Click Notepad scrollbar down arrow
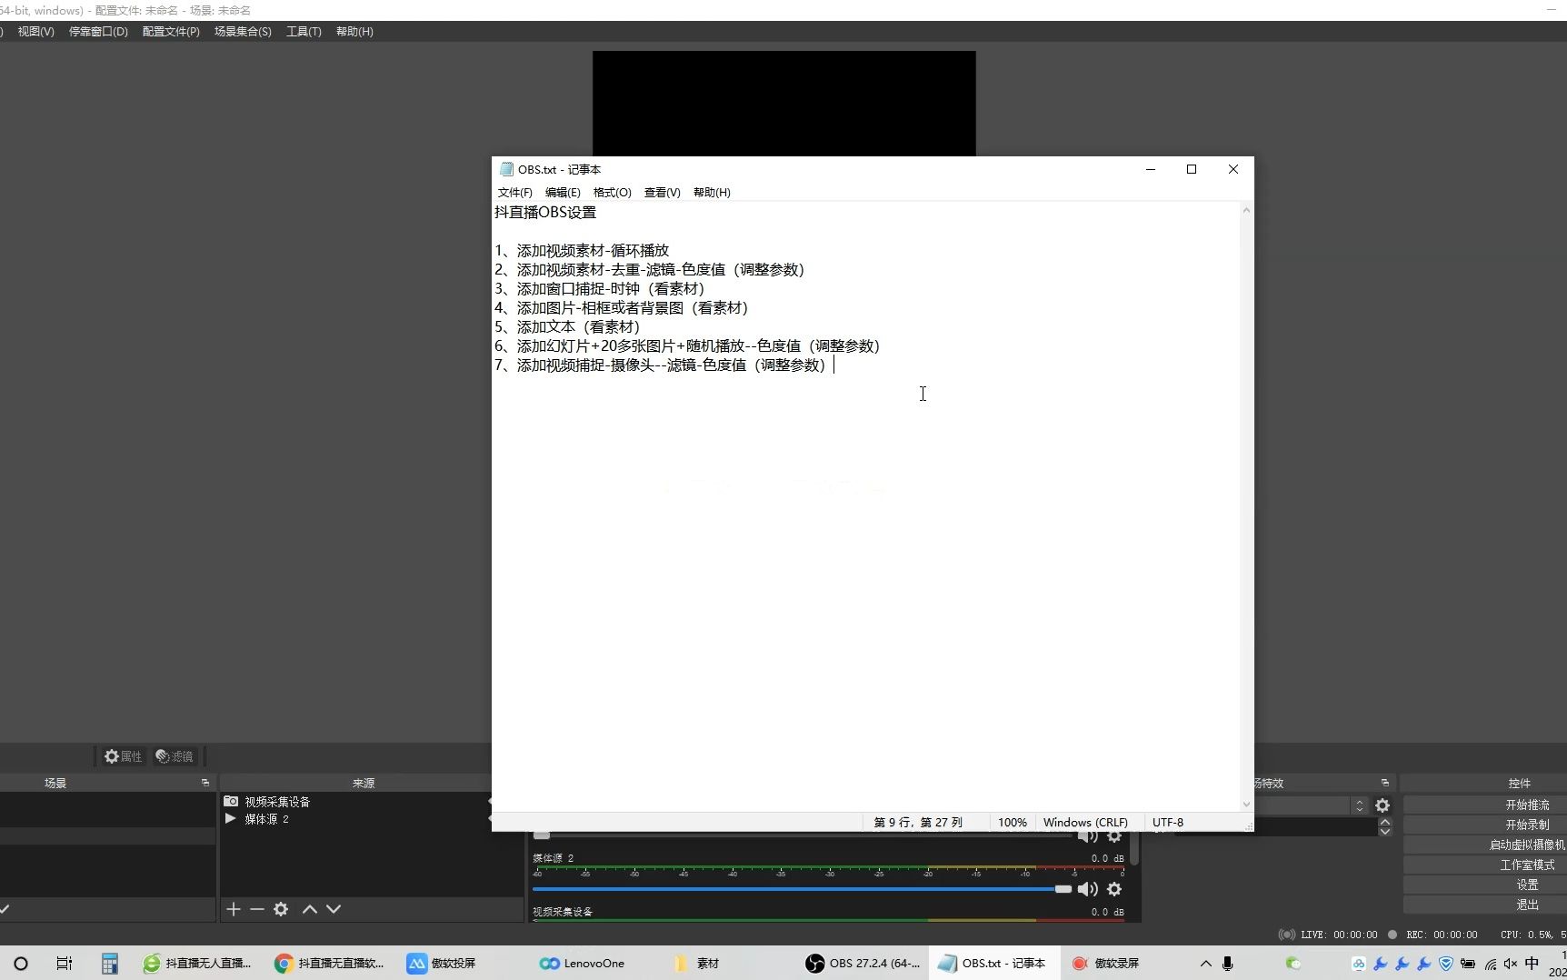1567x980 pixels. pos(1246,805)
